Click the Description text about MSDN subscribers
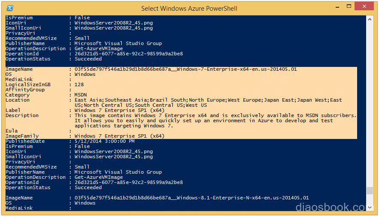Screen dimensions: 379x217 tap(215, 121)
